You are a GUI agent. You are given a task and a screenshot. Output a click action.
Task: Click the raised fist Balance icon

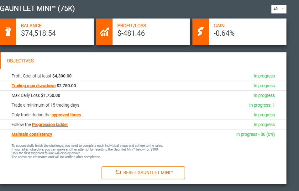[x=8, y=32]
